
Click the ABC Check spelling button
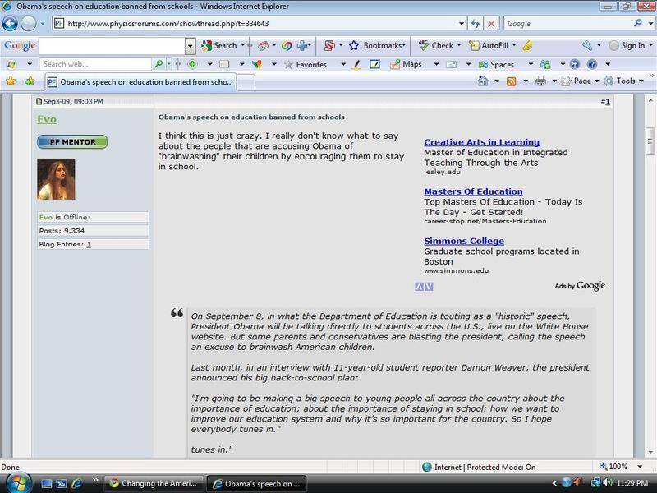(436, 45)
